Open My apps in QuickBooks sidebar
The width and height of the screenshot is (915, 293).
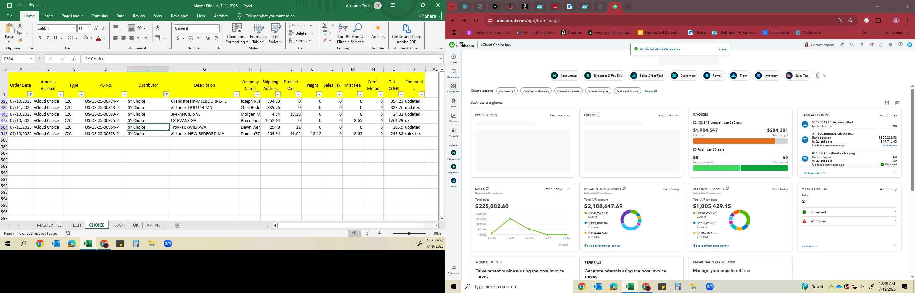click(453, 132)
